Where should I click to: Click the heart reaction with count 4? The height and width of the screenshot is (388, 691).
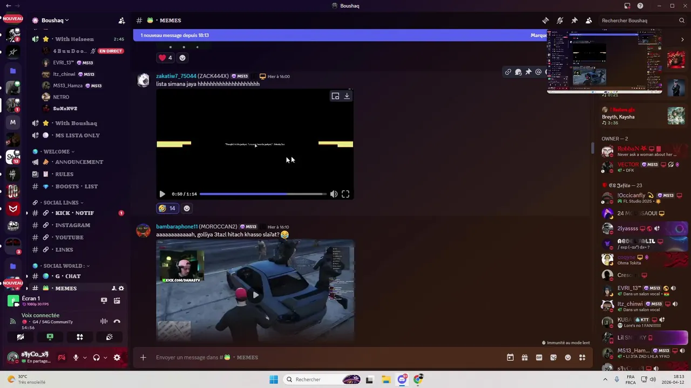[165, 58]
